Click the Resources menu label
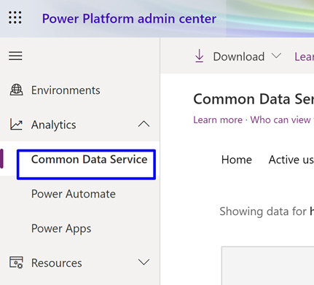314x285 pixels. [x=57, y=263]
